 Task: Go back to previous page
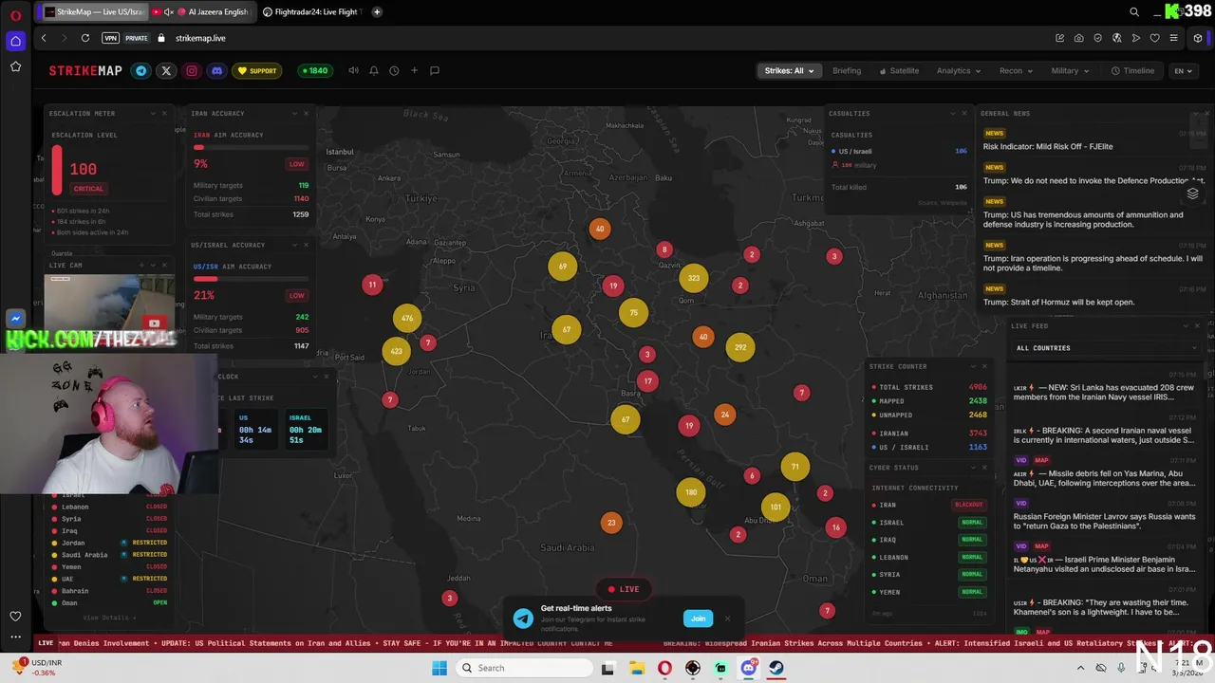point(44,38)
